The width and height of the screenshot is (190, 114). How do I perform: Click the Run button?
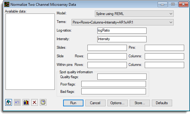point(73,103)
